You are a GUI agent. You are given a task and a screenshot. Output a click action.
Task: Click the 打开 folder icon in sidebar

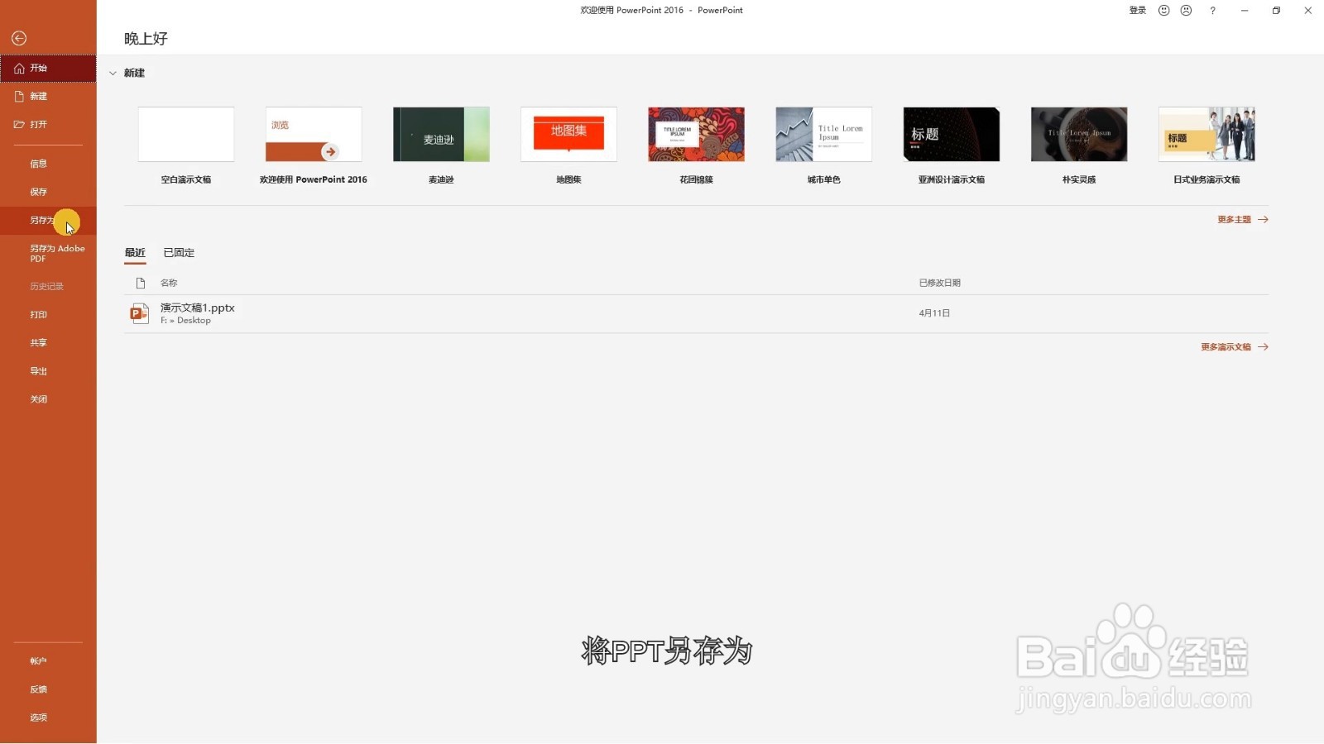(x=19, y=125)
